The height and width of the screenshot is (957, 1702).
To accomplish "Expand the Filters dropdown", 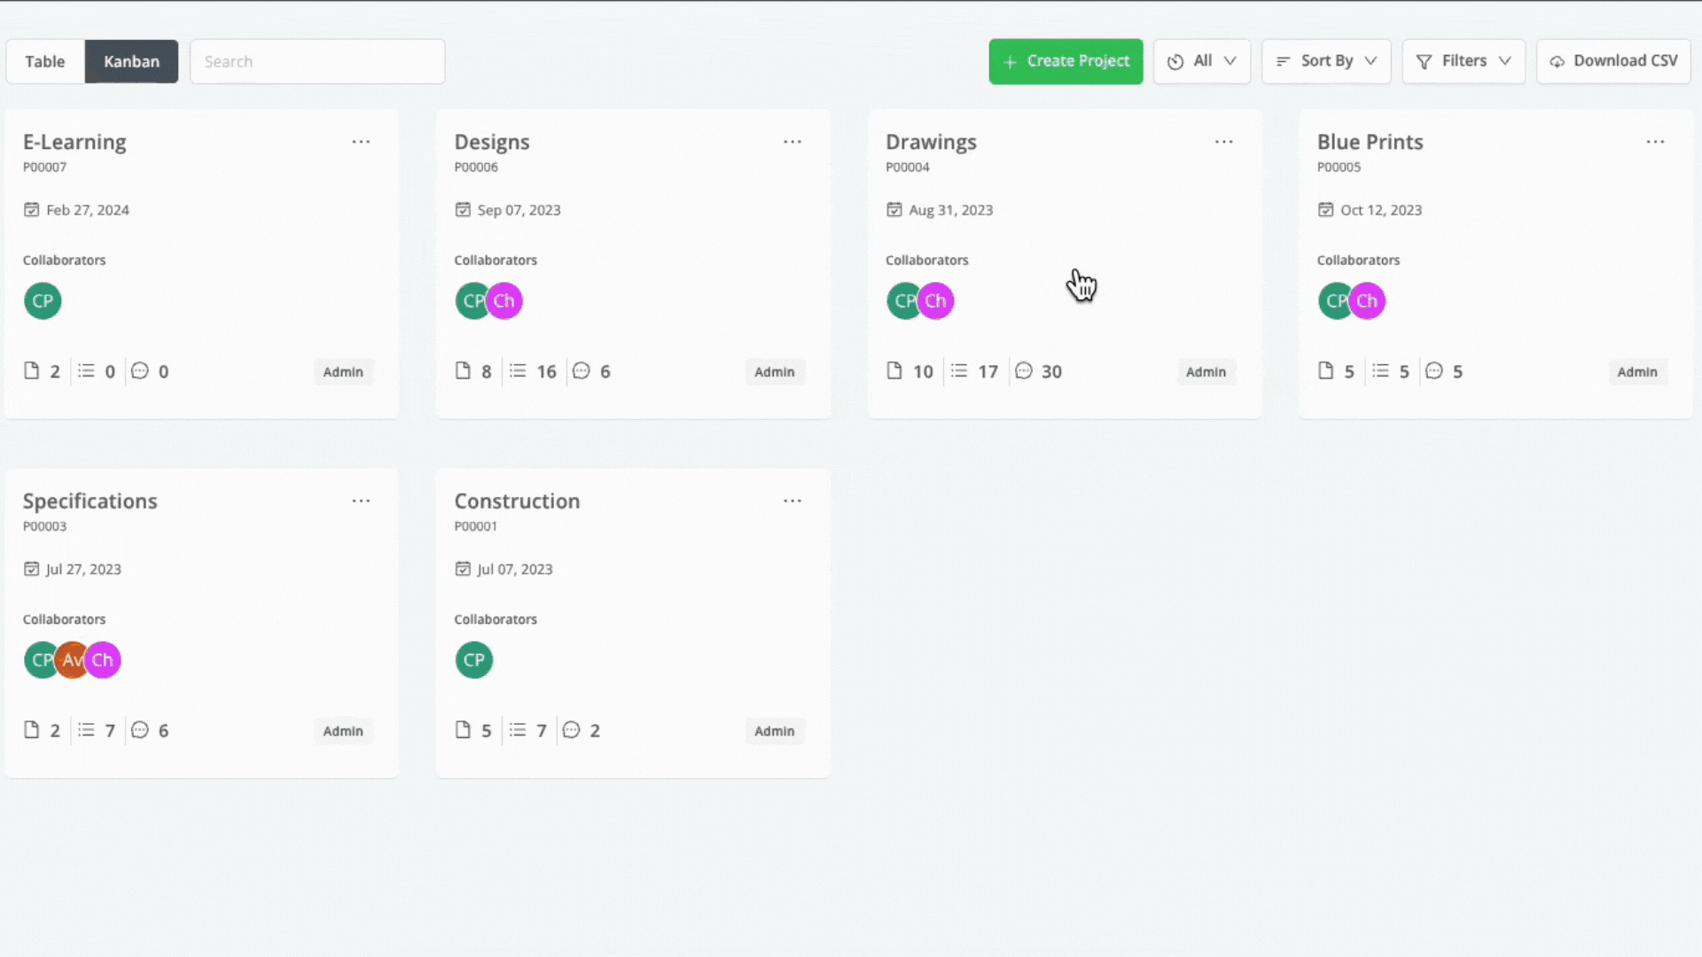I will [x=1464, y=61].
